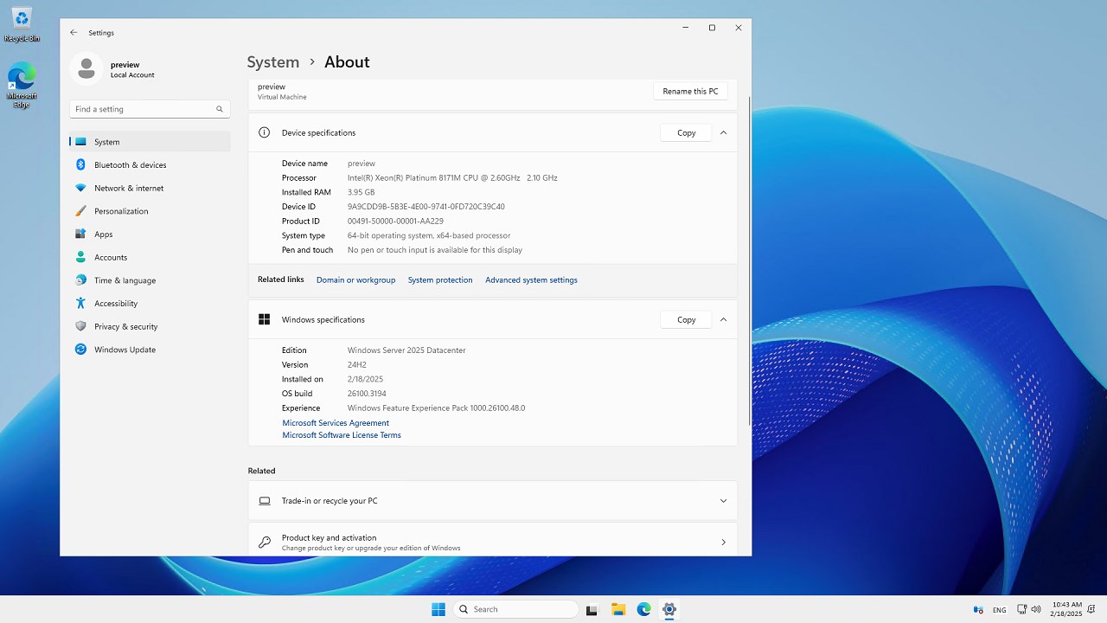Click the Network wifi icon in sidebar
Viewport: 1107px width, 623px height.
click(x=80, y=188)
